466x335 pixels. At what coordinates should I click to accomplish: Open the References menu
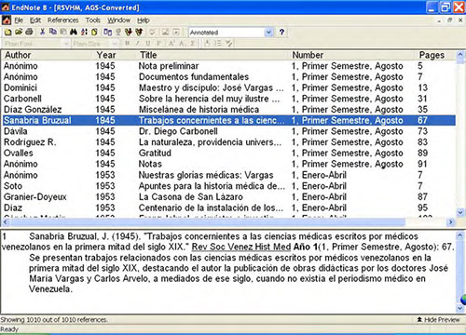tap(62, 20)
